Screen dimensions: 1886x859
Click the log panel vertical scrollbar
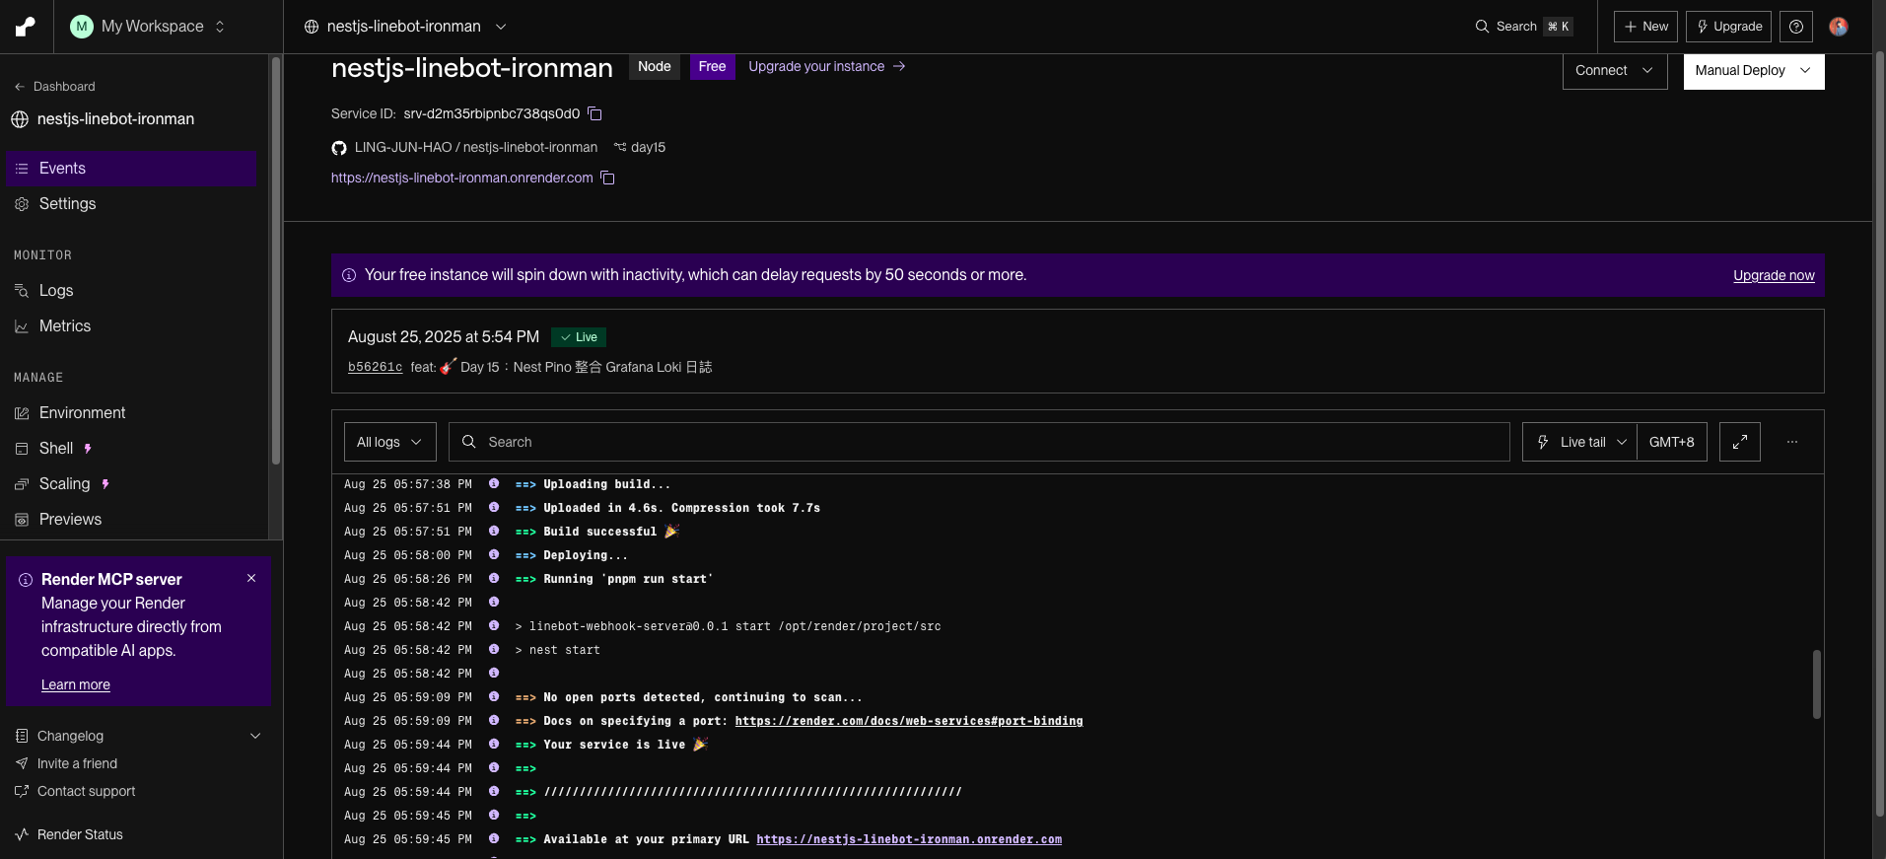(x=1817, y=683)
